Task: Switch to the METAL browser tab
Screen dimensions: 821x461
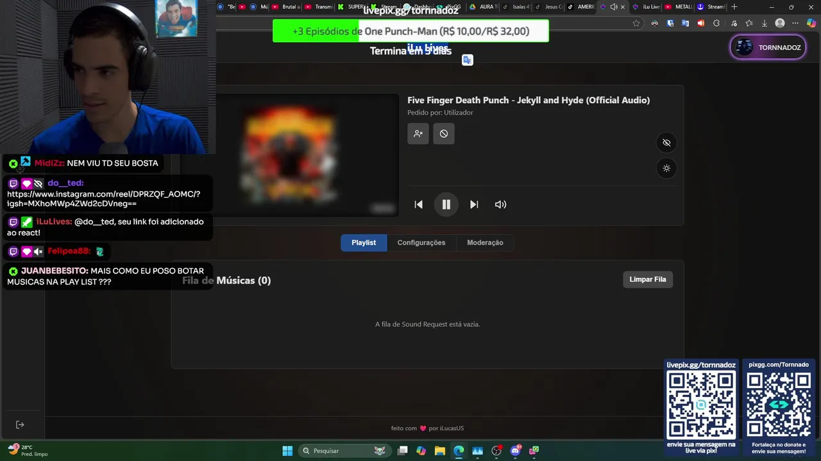Action: tap(678, 7)
